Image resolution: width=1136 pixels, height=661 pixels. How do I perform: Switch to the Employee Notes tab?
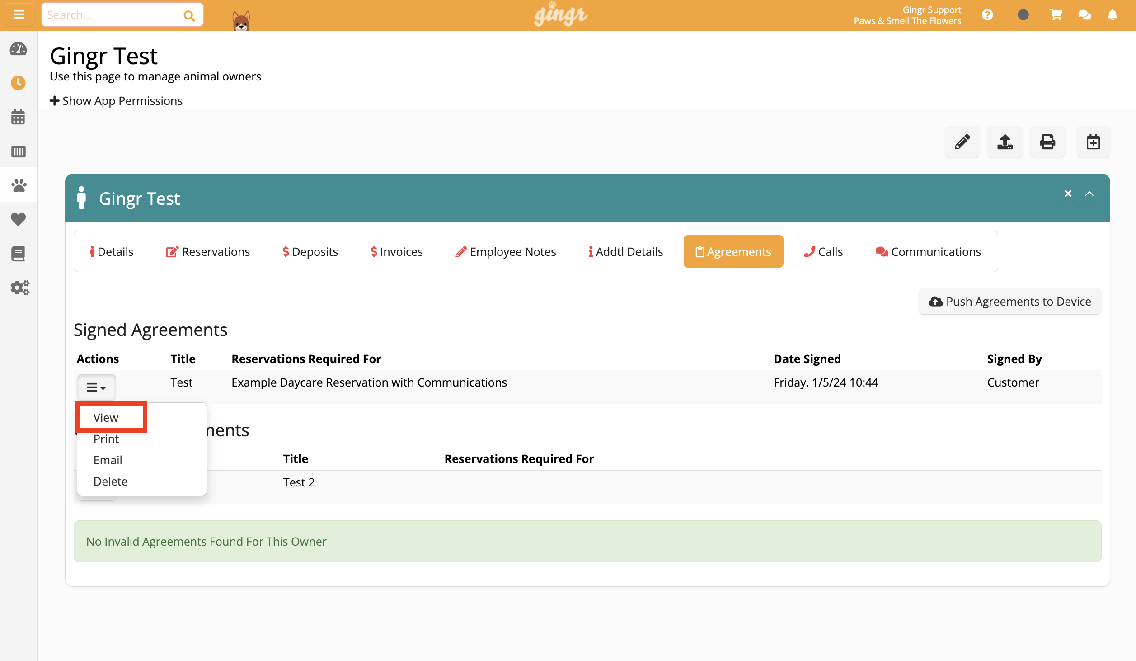506,251
